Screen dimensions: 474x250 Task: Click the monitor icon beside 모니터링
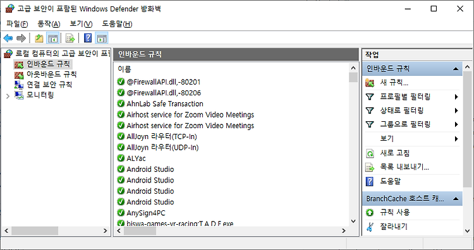point(19,95)
